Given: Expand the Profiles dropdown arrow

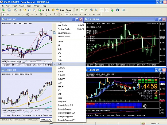Looking at the screenshot, I should click(11, 10).
